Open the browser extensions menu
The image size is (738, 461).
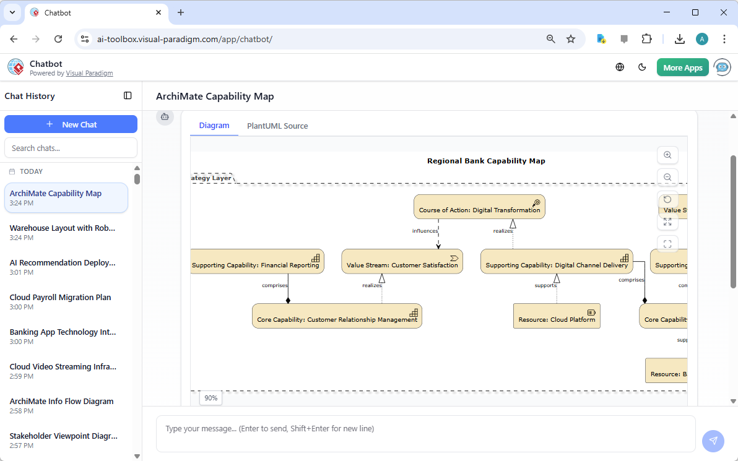[x=646, y=38]
